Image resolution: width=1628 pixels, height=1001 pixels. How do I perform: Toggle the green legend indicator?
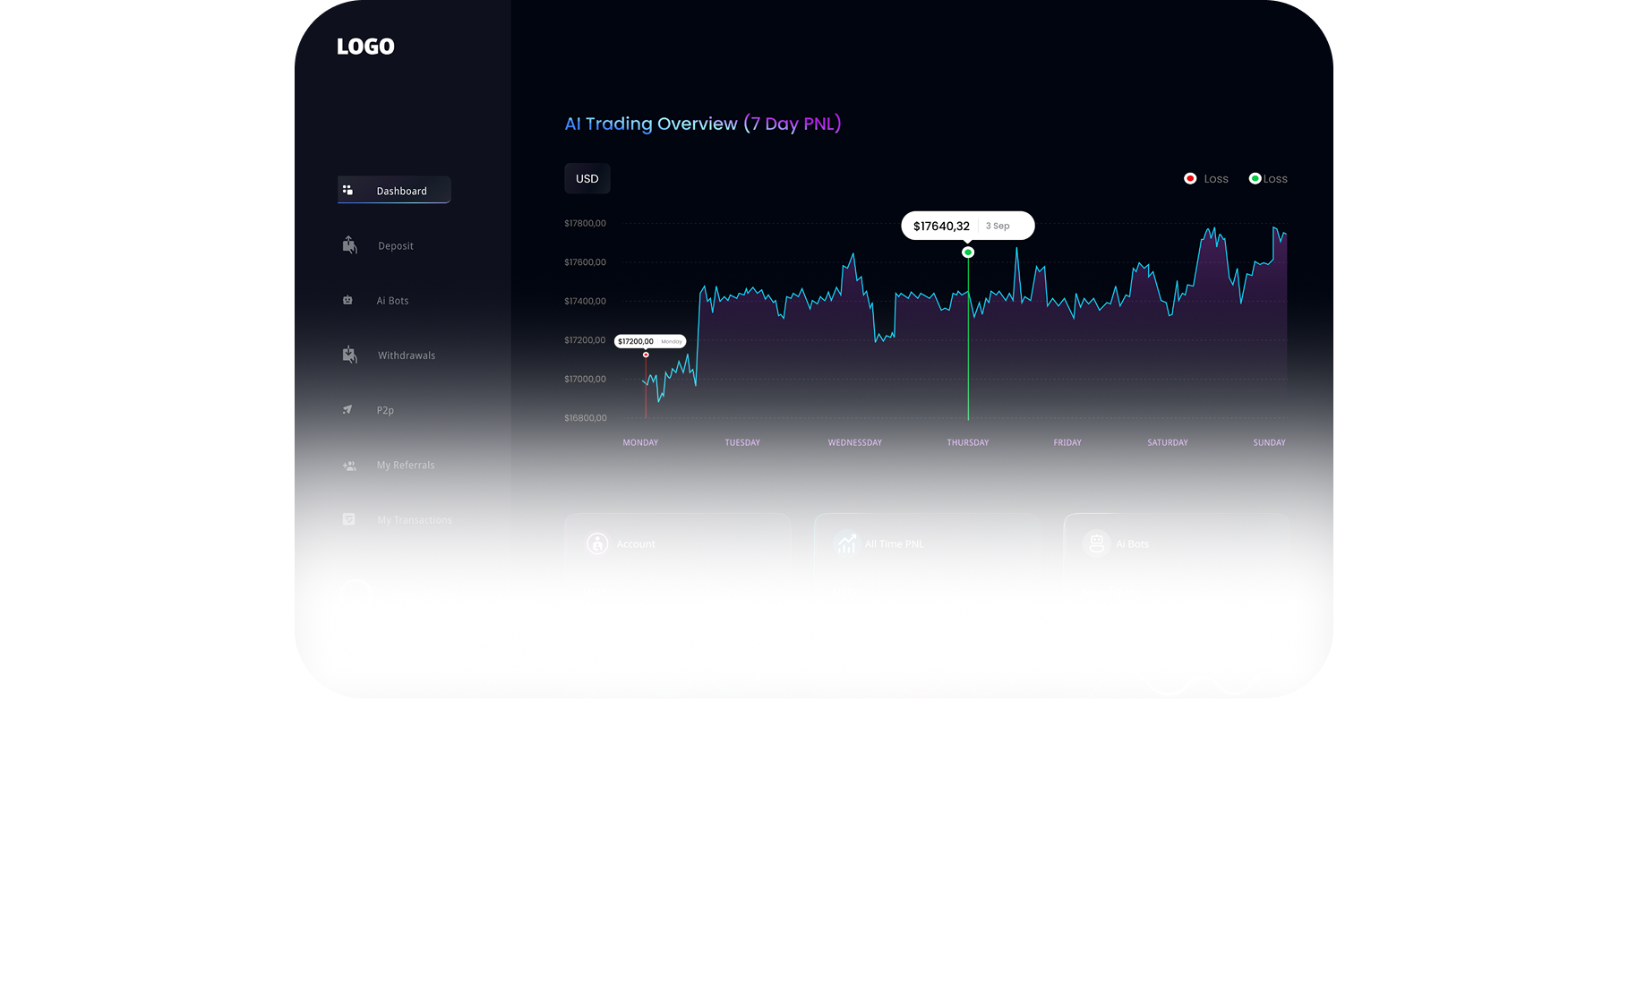[x=1255, y=178]
